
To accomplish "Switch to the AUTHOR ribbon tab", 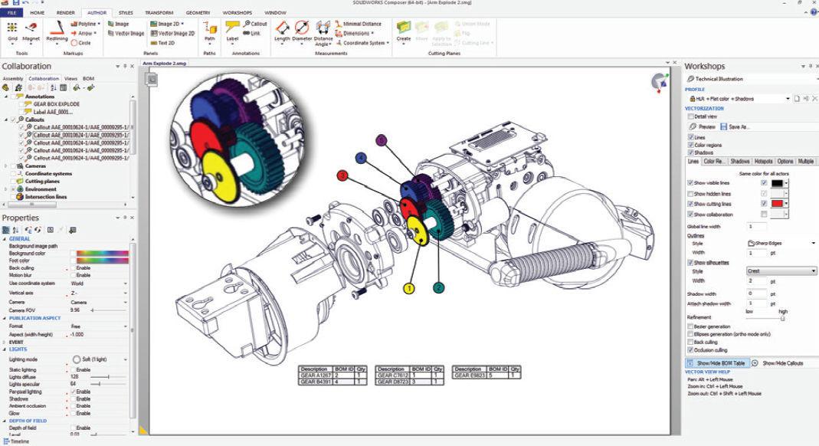I will click(x=94, y=12).
